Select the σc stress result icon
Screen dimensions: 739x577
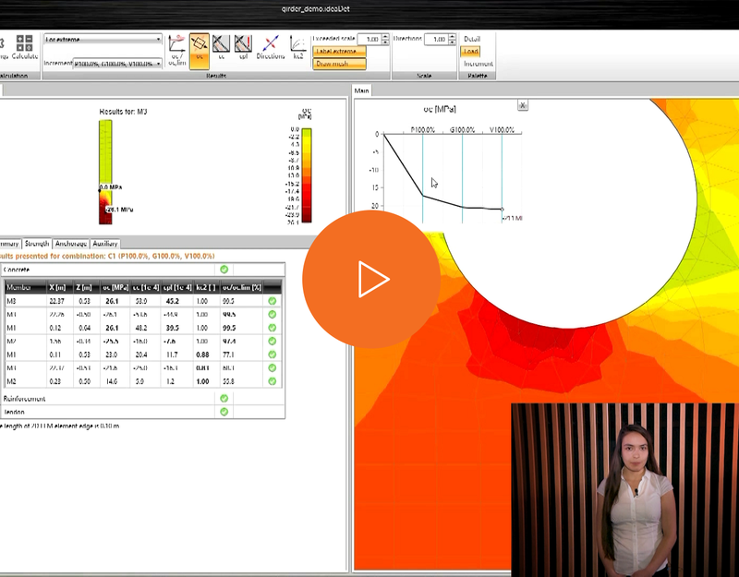(200, 50)
